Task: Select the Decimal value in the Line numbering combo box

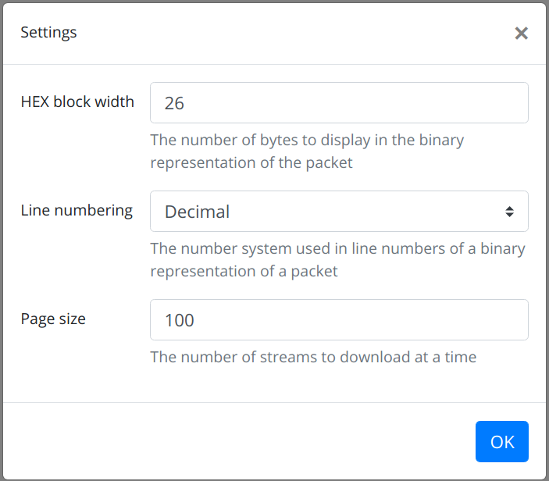Action: (198, 212)
